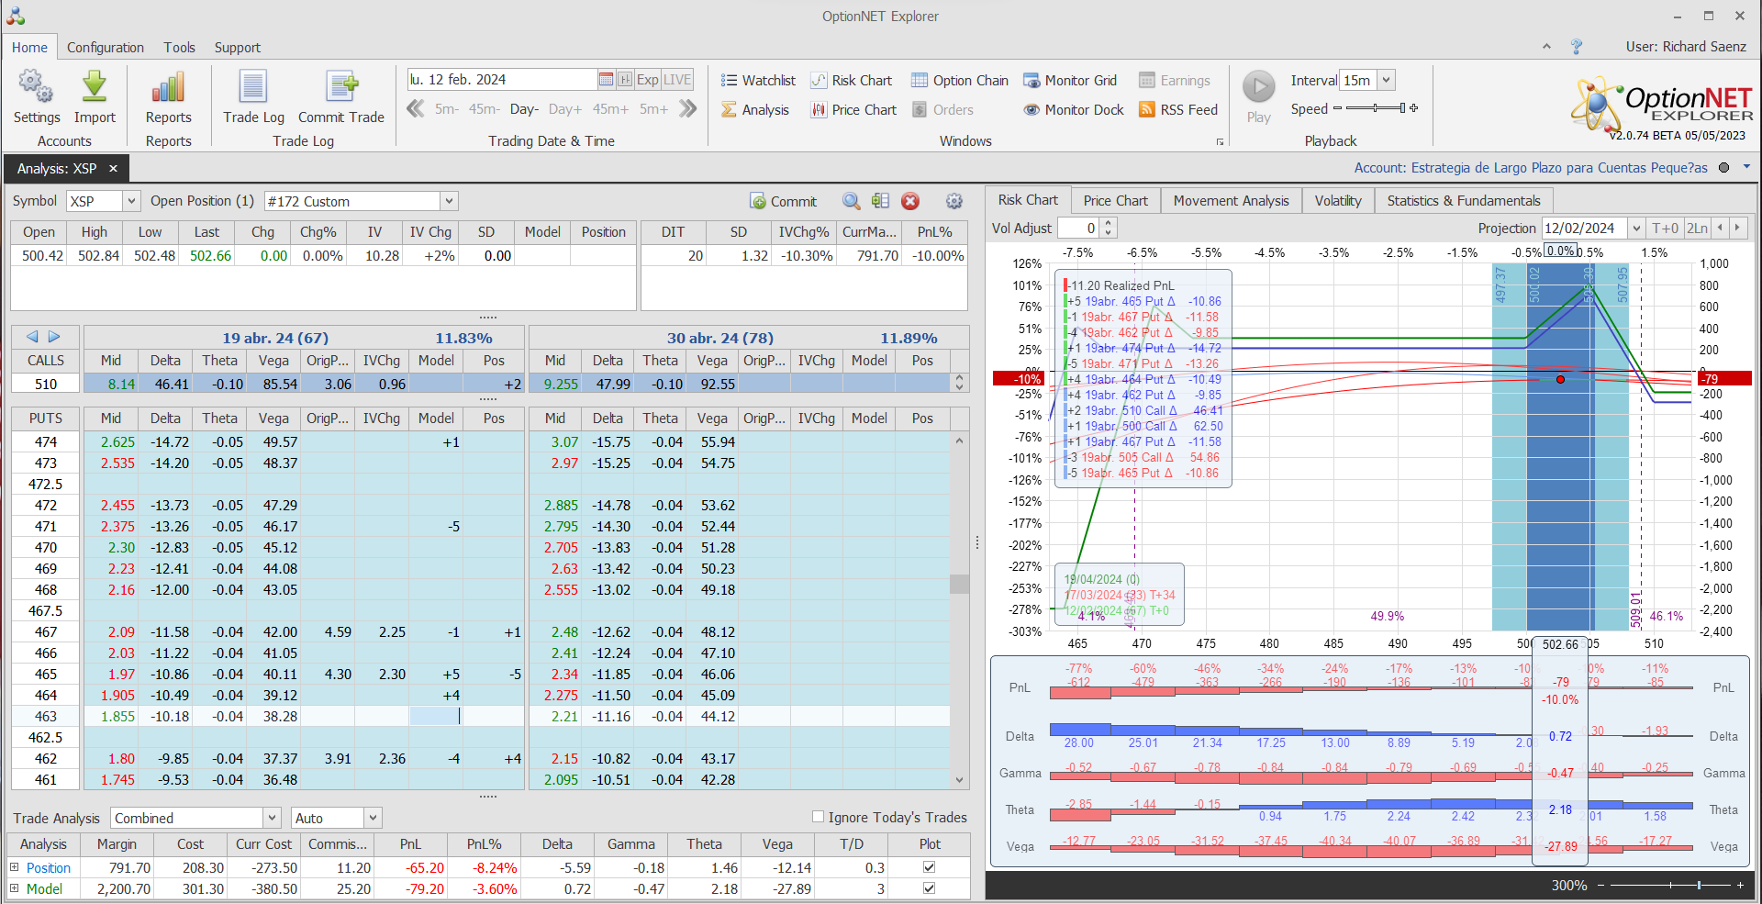Click the Import accounts icon
Image resolution: width=1762 pixels, height=904 pixels.
[x=95, y=97]
